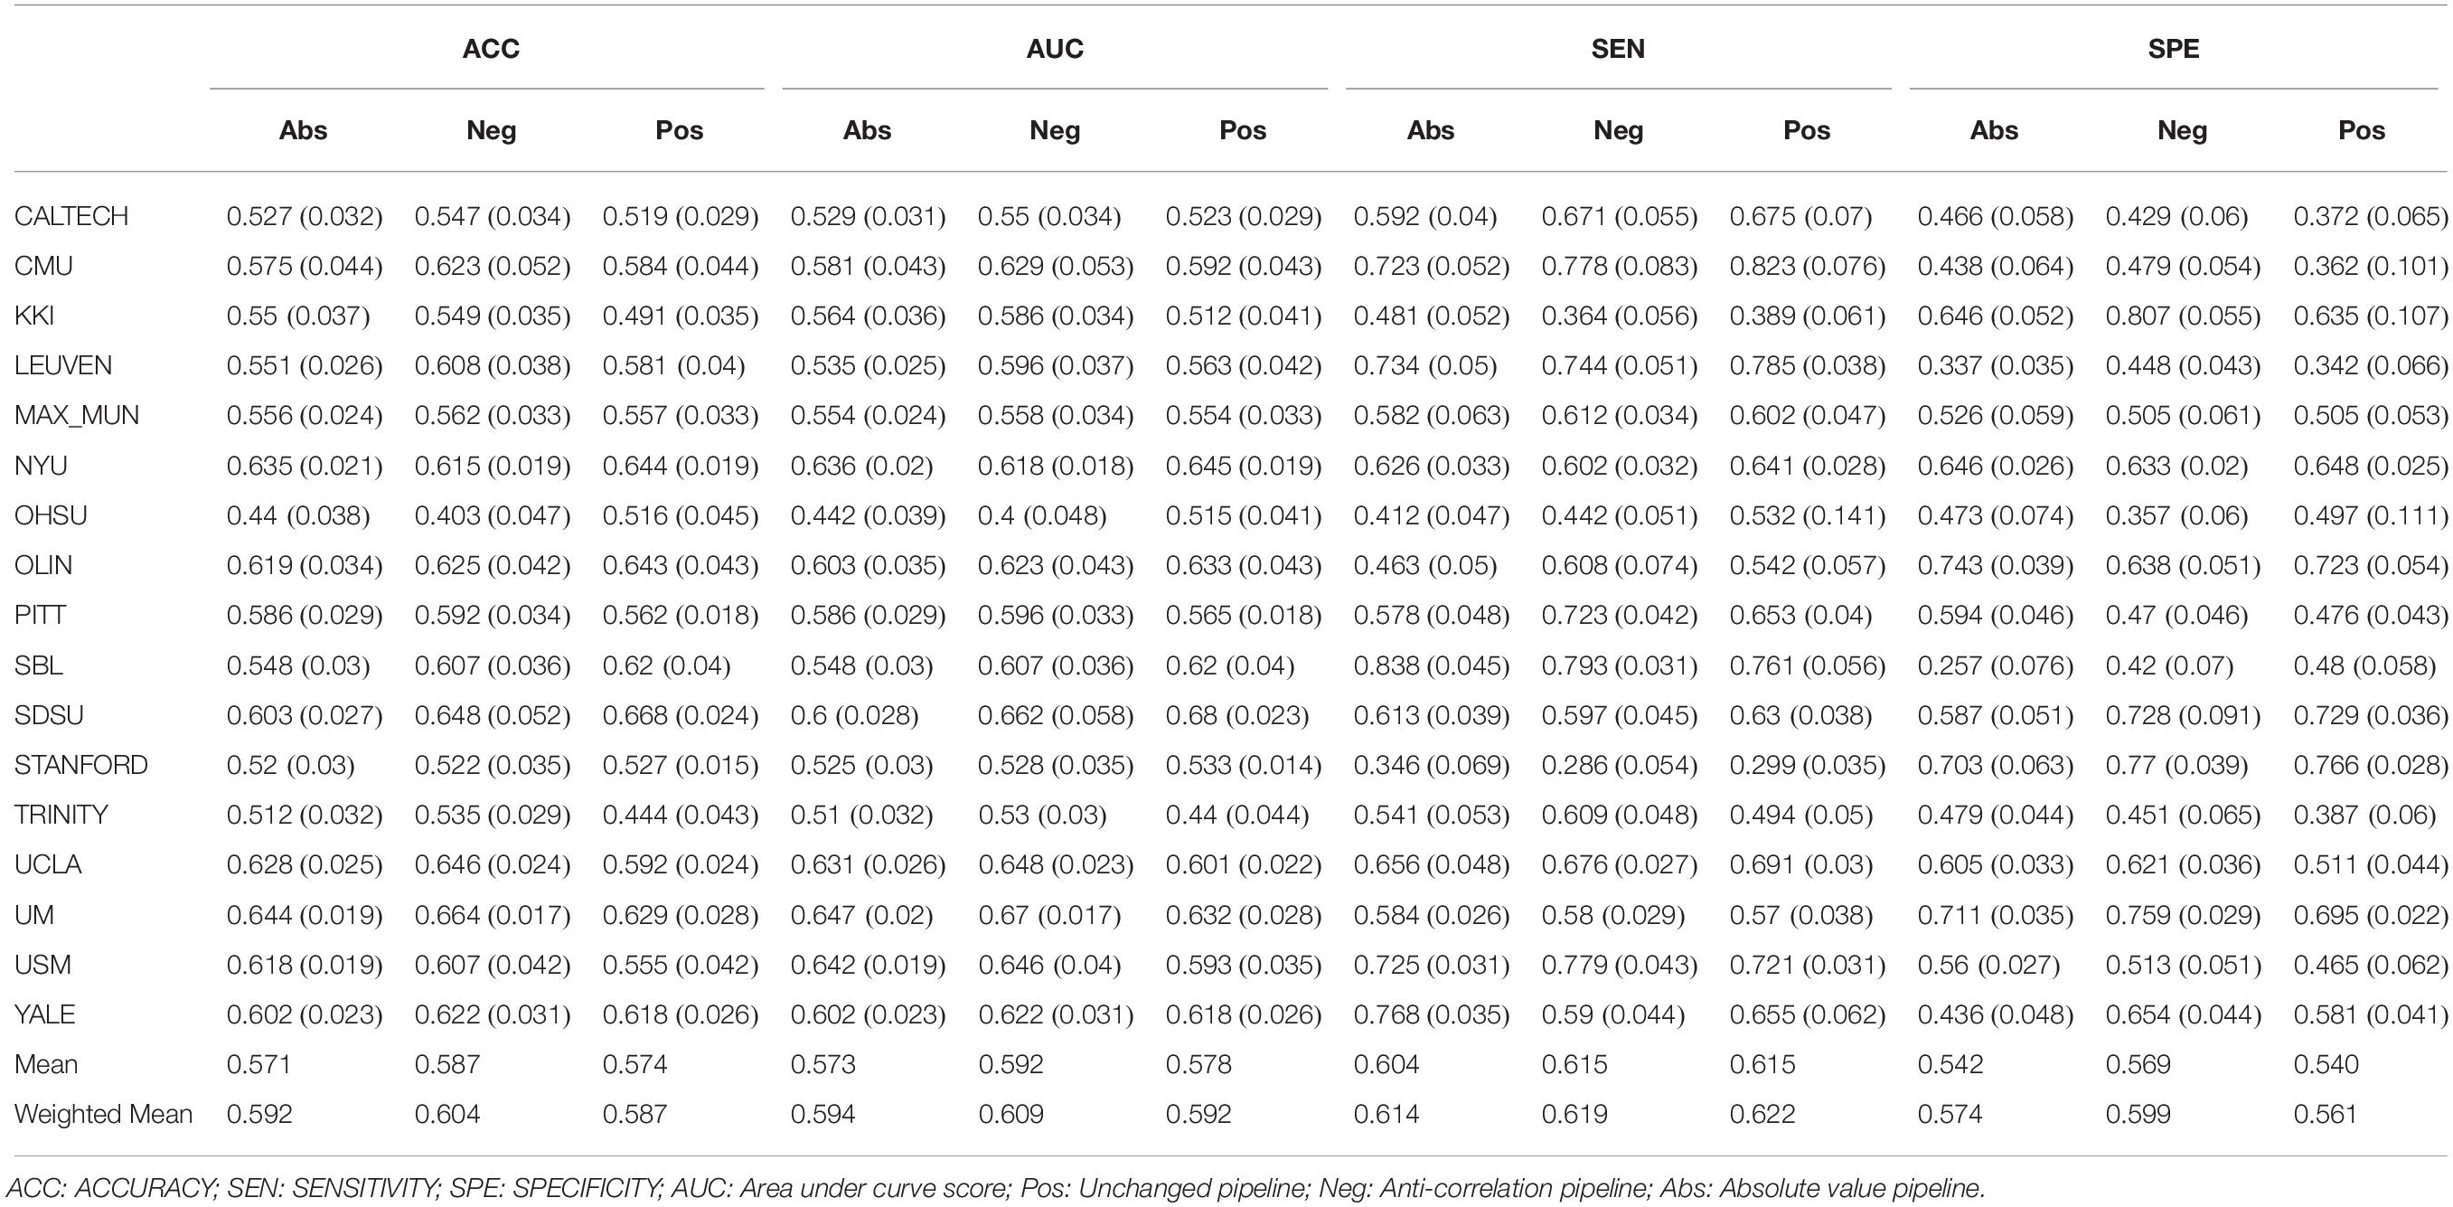Click SBL SEN Abs value 0.838 (0.045)

tap(1432, 665)
